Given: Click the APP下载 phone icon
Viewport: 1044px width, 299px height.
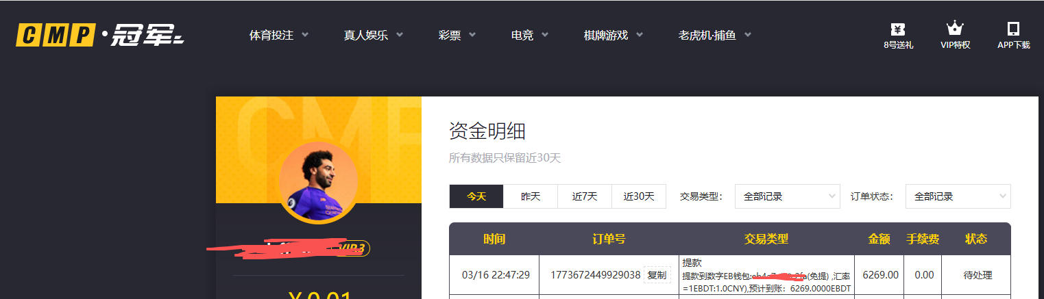Looking at the screenshot, I should pos(1013,29).
